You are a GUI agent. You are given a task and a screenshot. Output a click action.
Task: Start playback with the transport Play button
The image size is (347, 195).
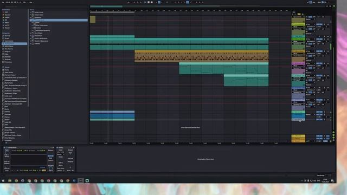tap(145, 2)
